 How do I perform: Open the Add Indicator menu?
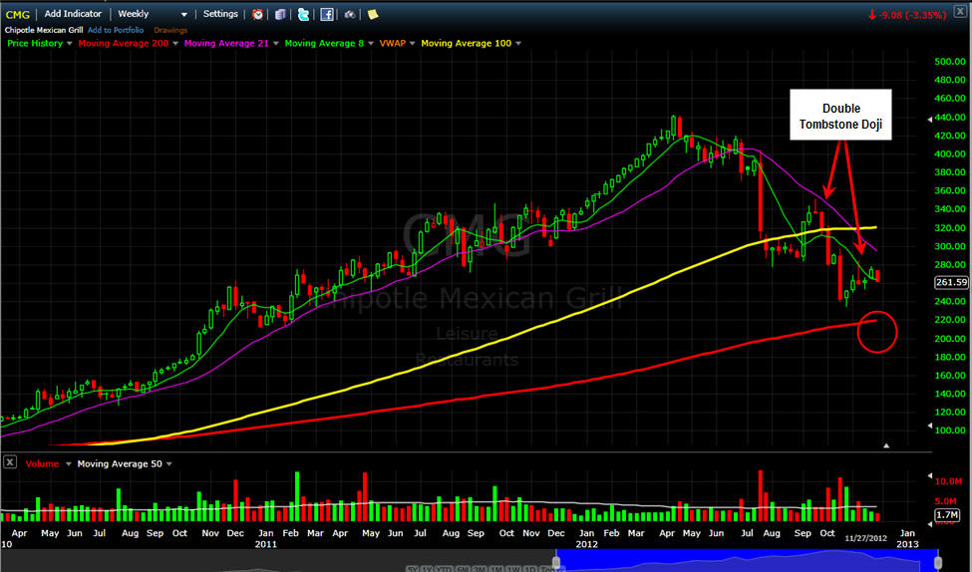pyautogui.click(x=73, y=14)
